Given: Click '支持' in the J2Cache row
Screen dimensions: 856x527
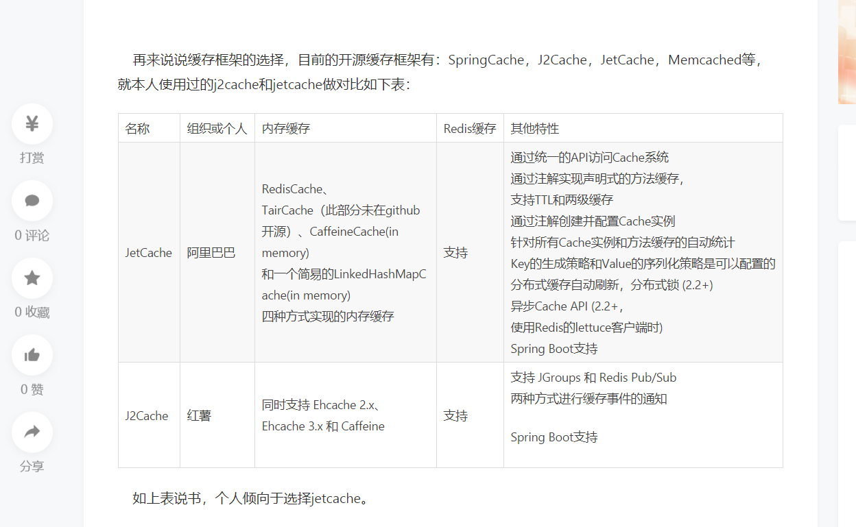Looking at the screenshot, I should 455,416.
